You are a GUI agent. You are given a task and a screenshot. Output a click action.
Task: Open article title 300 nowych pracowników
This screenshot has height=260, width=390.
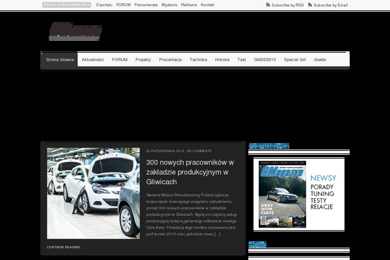pyautogui.click(x=190, y=172)
